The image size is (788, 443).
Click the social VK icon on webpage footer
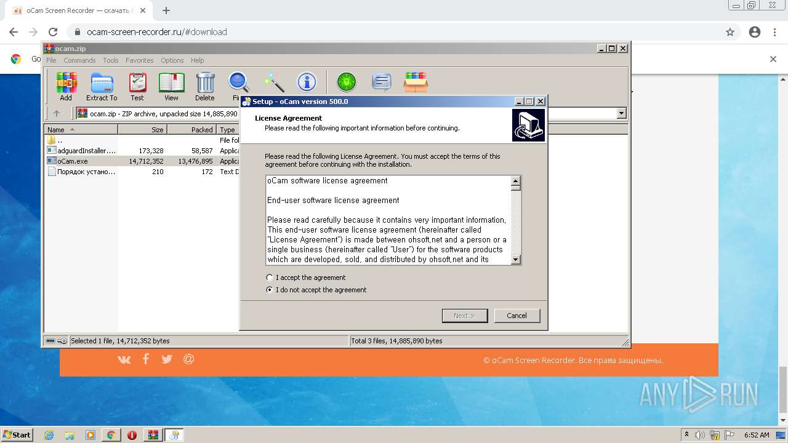[124, 359]
